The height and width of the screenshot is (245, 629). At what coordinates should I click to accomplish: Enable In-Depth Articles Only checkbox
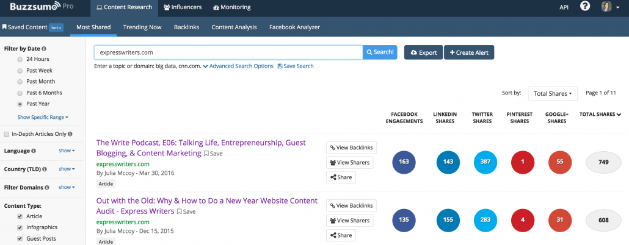[x=7, y=134]
